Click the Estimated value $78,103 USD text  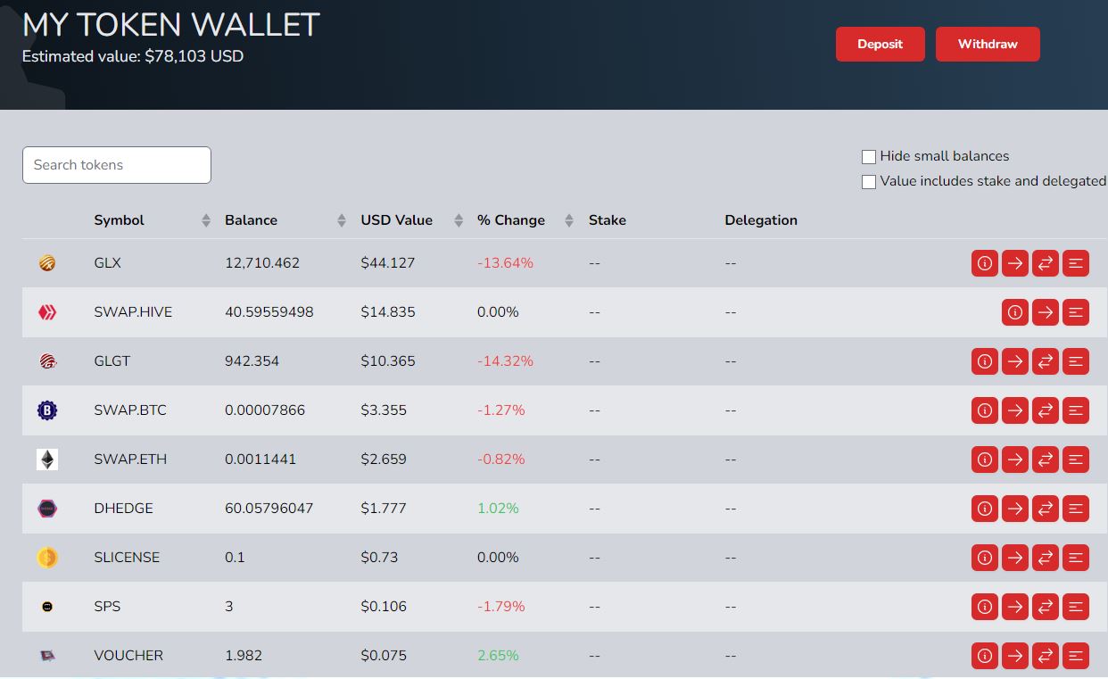click(133, 56)
